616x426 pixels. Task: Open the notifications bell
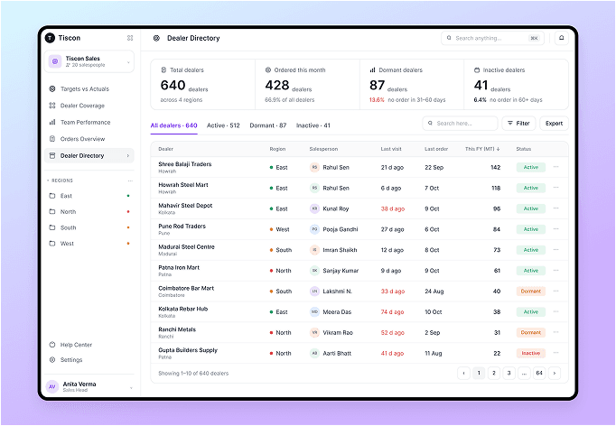(562, 38)
